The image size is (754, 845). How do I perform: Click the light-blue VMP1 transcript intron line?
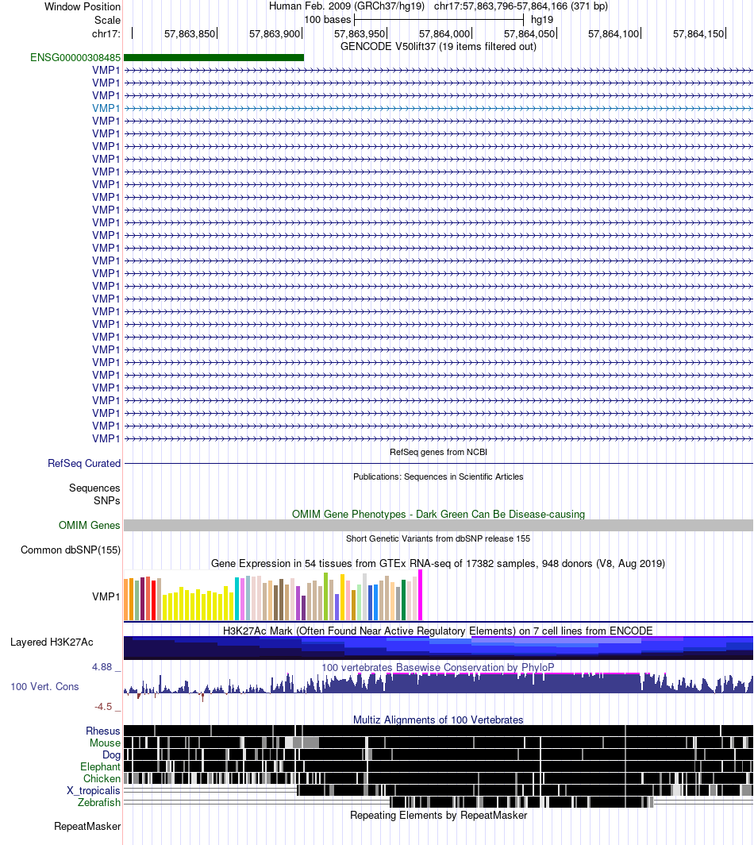(x=438, y=108)
